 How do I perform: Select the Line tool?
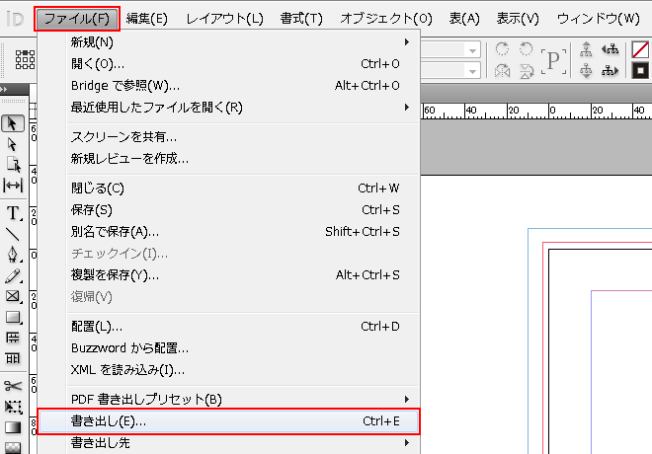point(14,234)
